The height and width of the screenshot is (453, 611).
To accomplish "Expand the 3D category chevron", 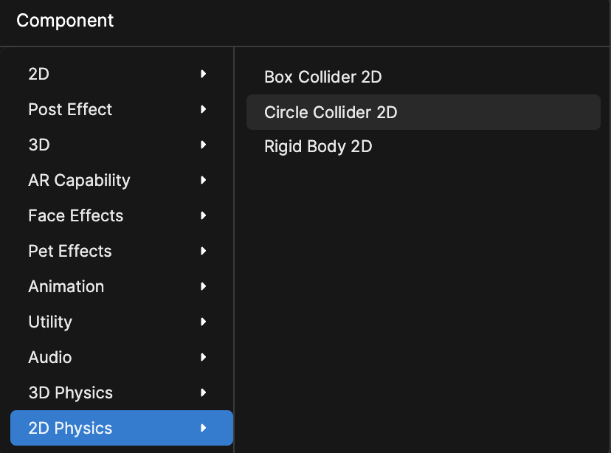I will pyautogui.click(x=204, y=145).
